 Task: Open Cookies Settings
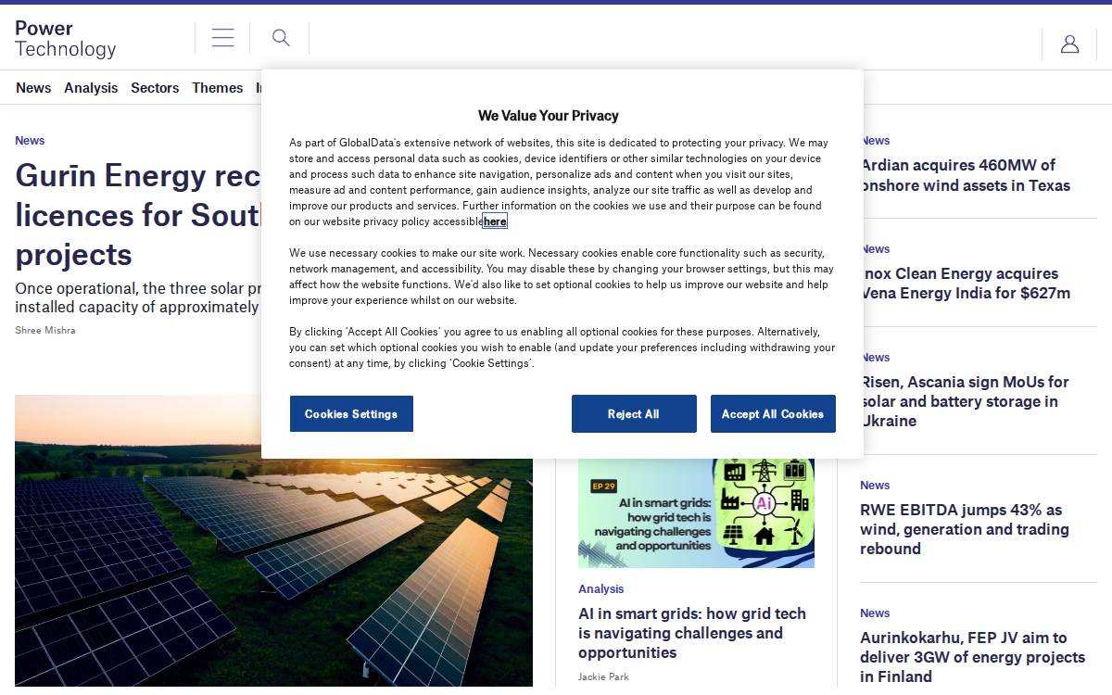(351, 413)
